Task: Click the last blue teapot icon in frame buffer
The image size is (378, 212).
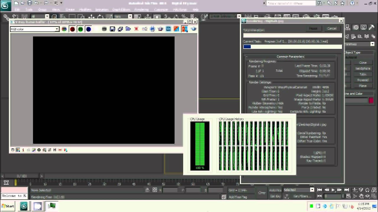Action: point(193,29)
